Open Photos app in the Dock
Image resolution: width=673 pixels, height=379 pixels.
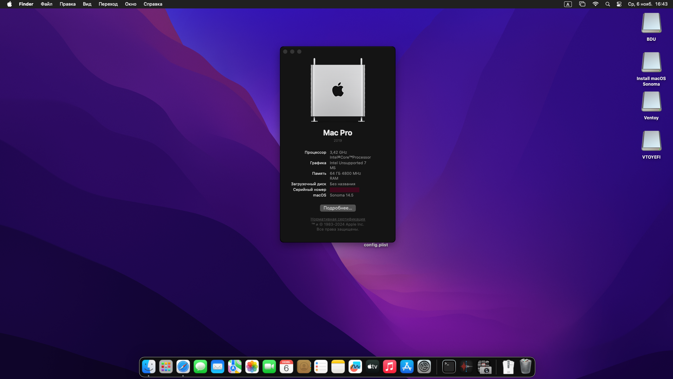[252, 367]
